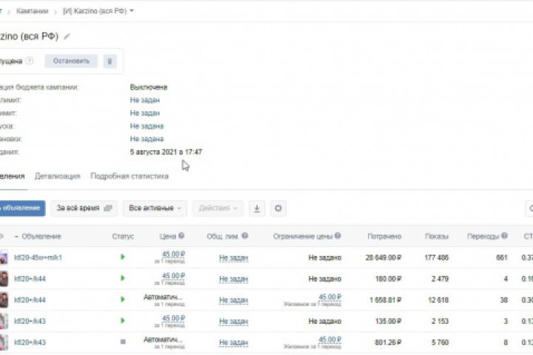Open ad ktl20+/k43 with 135.00 ₽ spent

coord(30,322)
